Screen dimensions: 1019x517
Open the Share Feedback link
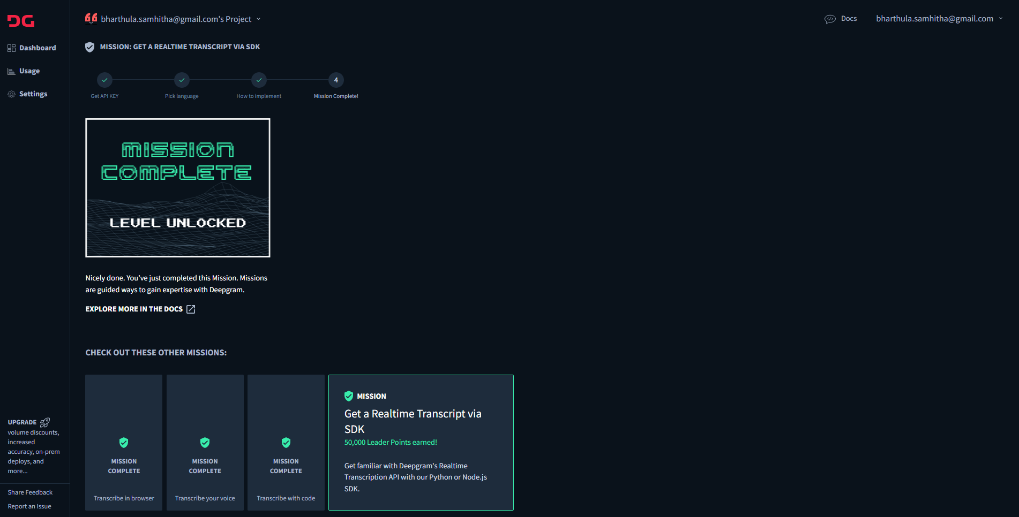pos(30,492)
